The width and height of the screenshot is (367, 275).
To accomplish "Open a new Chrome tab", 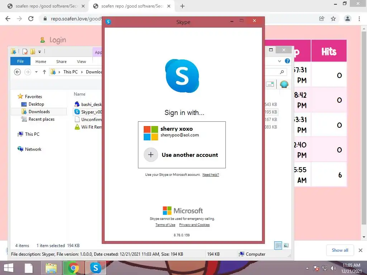I will click(182, 6).
